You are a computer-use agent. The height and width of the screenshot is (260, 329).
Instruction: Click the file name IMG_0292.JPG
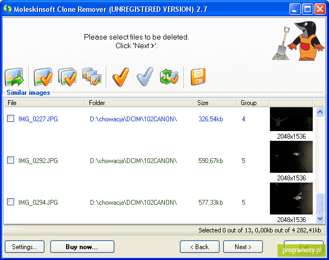(38, 161)
